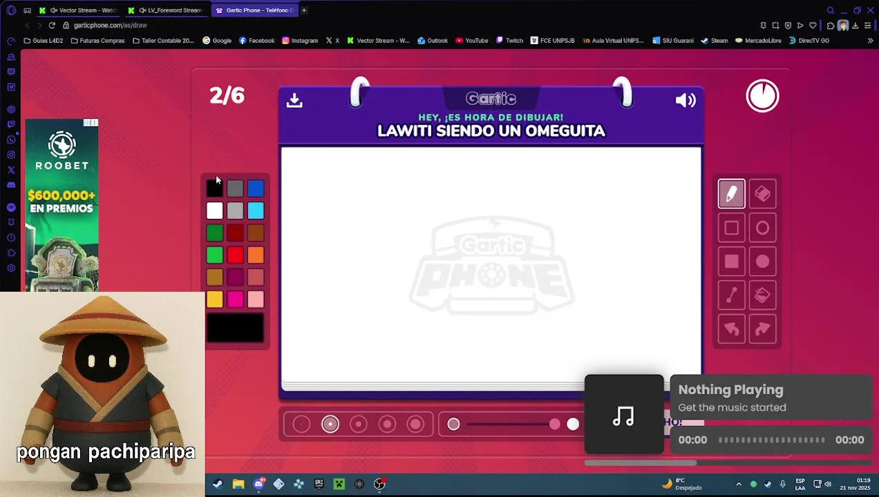Select the filled circle shape tool
Image resolution: width=879 pixels, height=497 pixels.
762,262
